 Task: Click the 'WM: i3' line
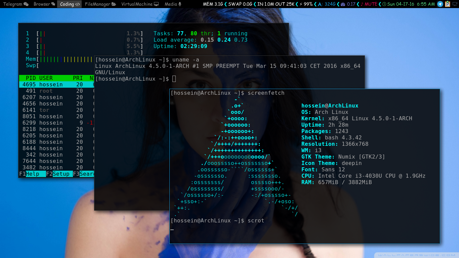[311, 150]
